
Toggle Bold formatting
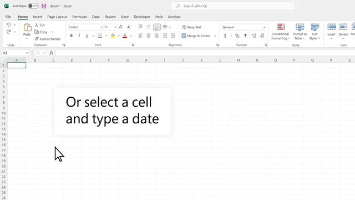tap(72, 36)
